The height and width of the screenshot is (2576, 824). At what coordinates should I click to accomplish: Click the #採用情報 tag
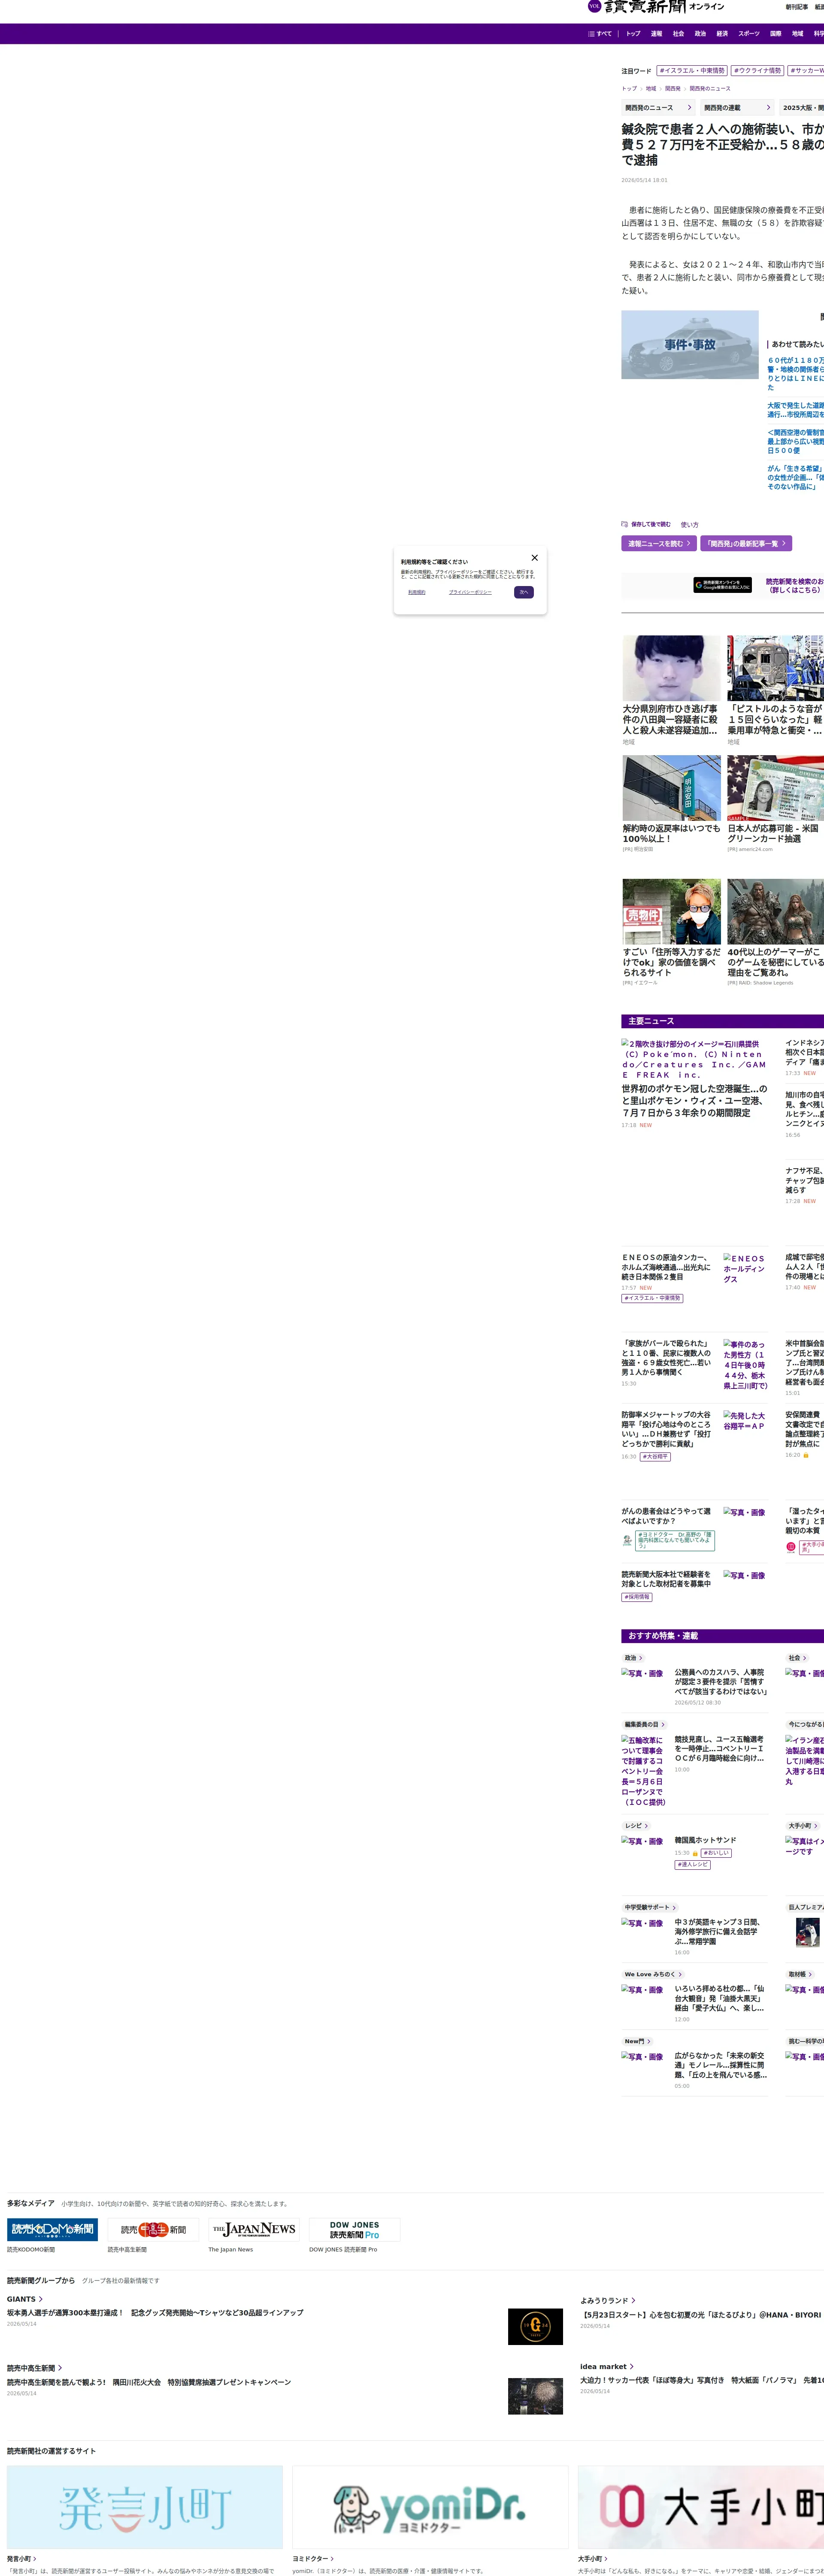point(637,1597)
